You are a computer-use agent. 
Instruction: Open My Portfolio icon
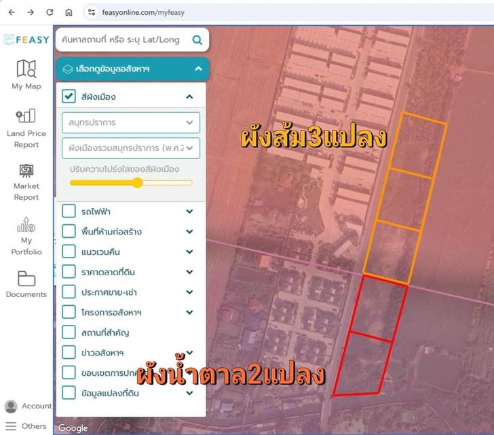26,225
